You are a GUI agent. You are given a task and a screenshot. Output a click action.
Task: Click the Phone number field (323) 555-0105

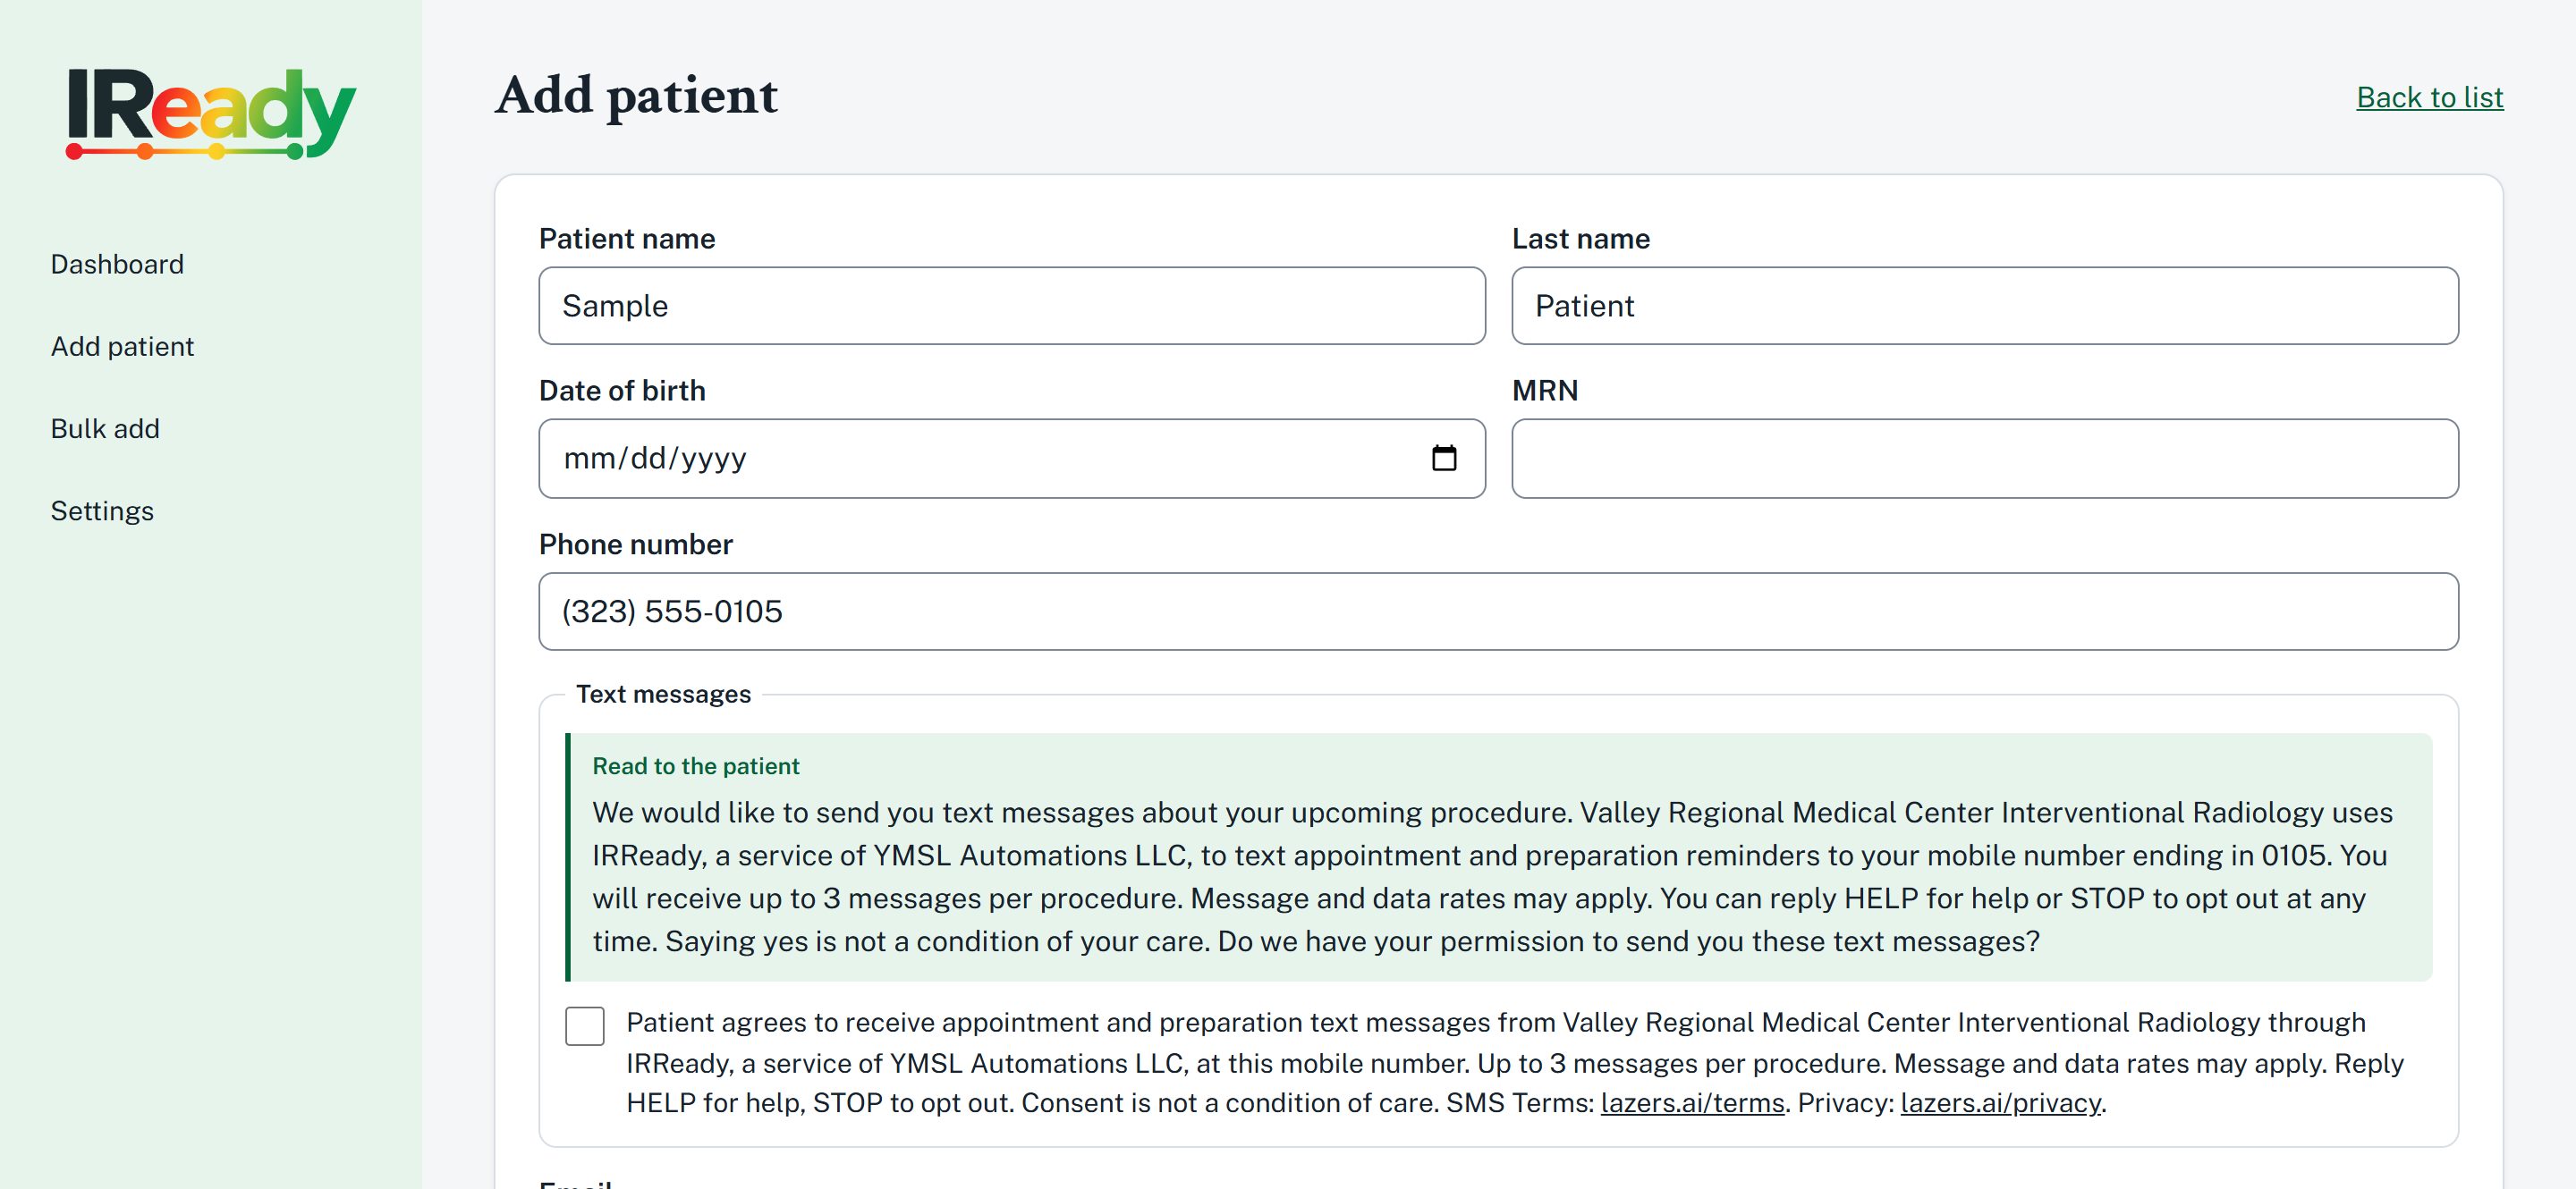coord(1498,611)
